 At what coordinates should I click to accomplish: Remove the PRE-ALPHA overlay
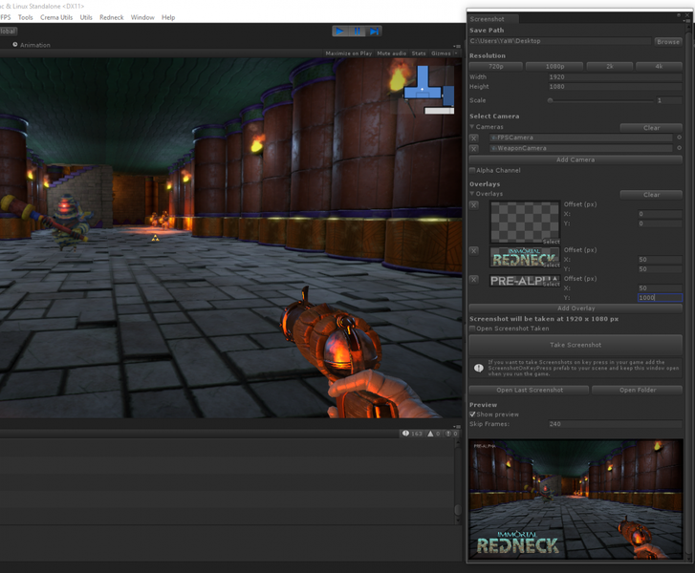tap(474, 280)
